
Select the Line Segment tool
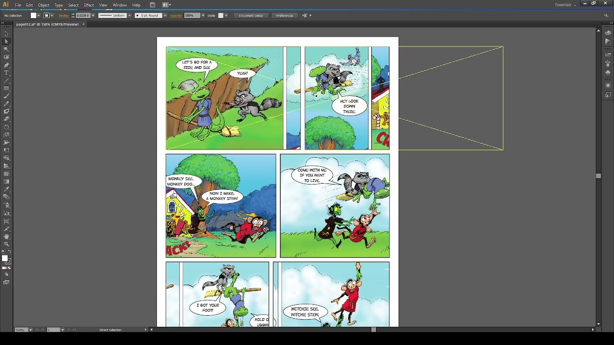click(x=6, y=80)
